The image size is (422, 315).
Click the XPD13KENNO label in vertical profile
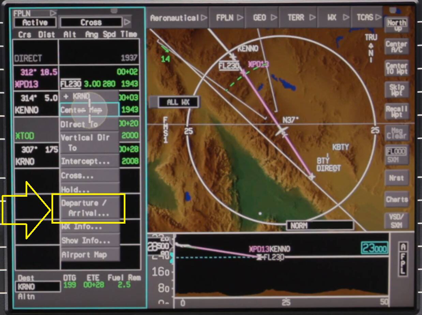[x=269, y=249]
